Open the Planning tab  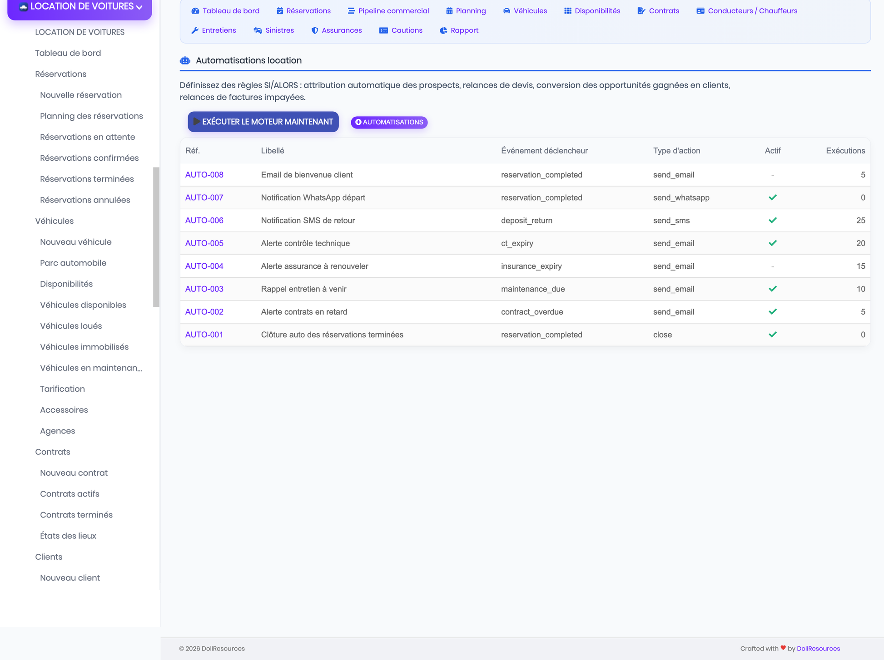466,11
